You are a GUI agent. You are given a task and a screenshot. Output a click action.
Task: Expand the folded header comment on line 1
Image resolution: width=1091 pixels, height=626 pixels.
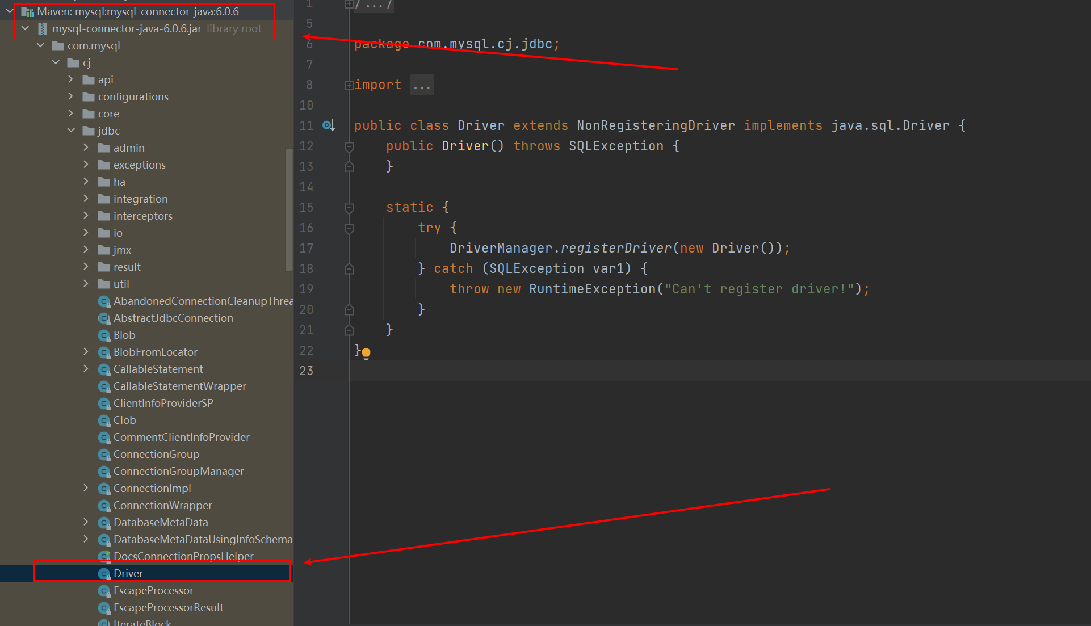click(349, 5)
